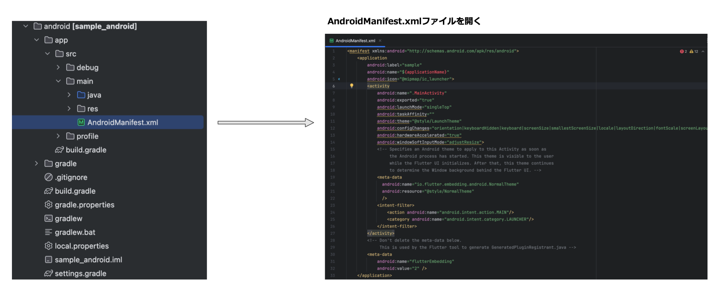Click the windowSoftInputMode "adjustResize" value
Image resolution: width=719 pixels, height=291 pixels.
[x=464, y=142]
